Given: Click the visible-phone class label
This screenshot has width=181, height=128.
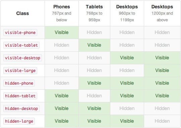Looking at the screenshot, I should click(x=20, y=33).
